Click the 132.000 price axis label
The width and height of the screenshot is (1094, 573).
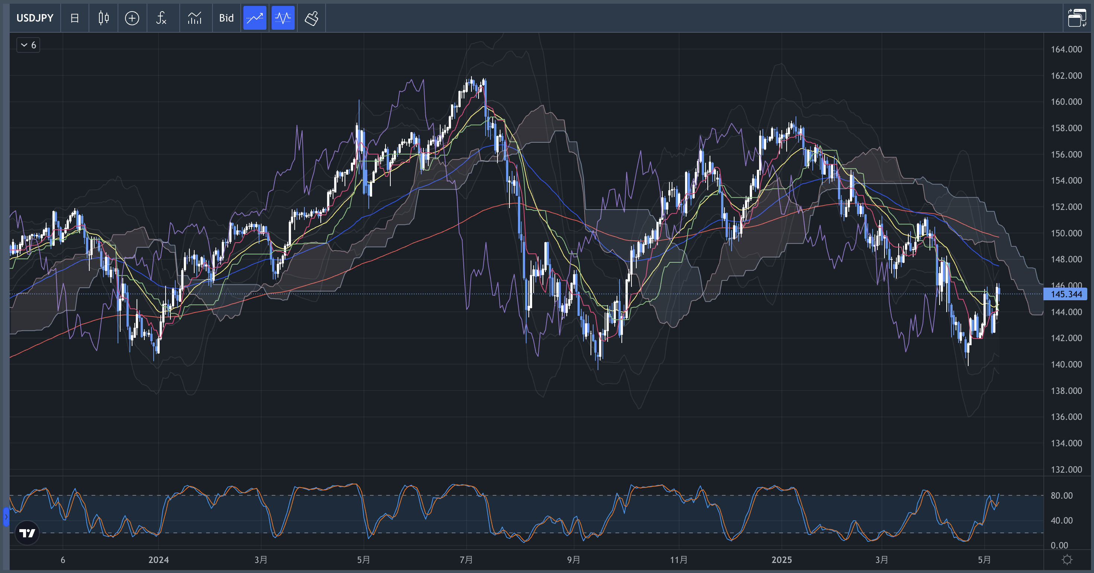click(1066, 469)
